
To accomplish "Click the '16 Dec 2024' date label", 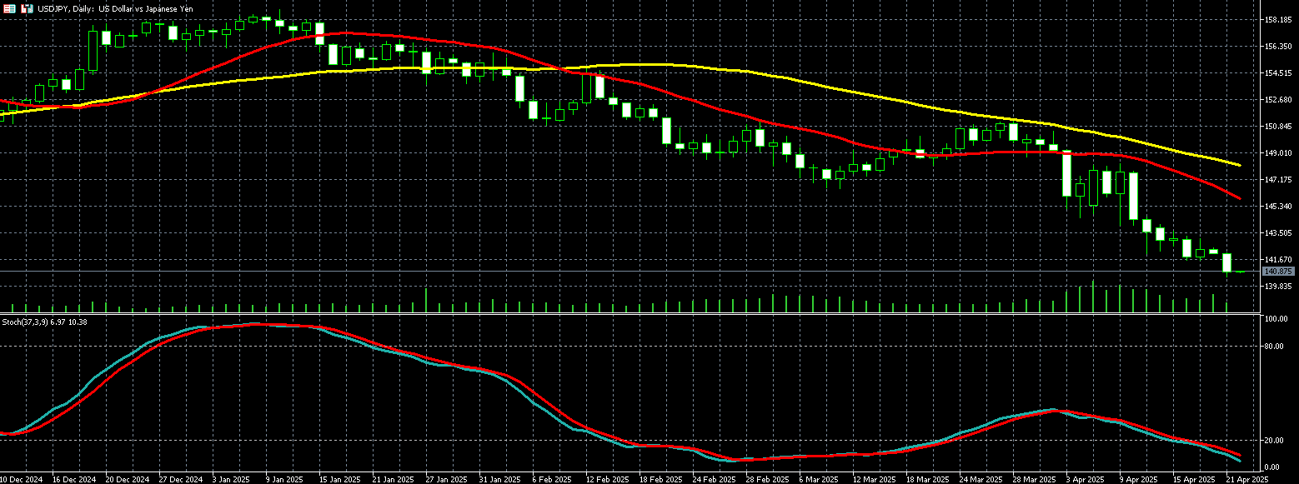I will [x=73, y=479].
